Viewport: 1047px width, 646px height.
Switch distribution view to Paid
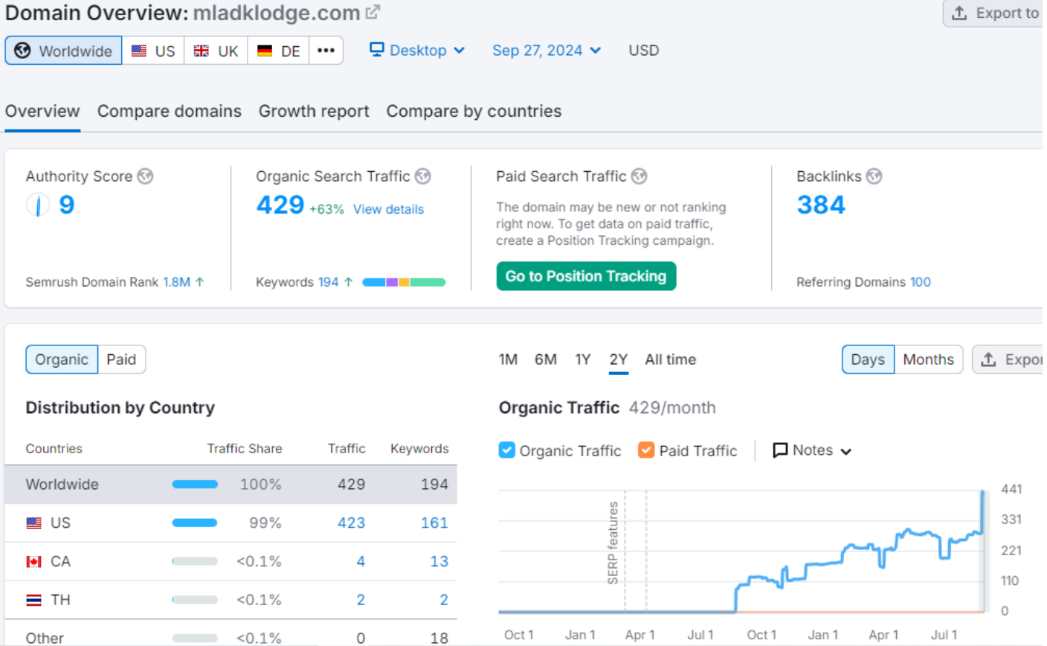point(121,359)
